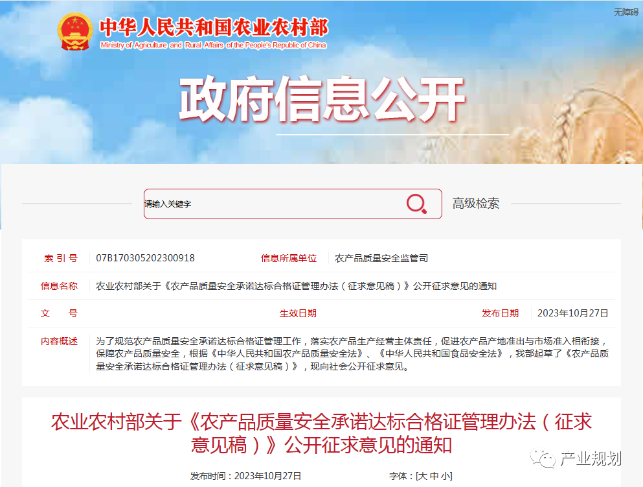Click the WeChat watermark icon
643x487 pixels.
(542, 458)
